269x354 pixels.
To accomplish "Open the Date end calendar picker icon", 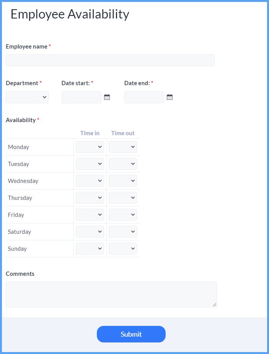I will click(x=169, y=97).
